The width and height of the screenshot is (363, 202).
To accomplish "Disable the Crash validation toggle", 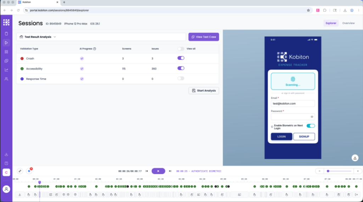I will pos(181,58).
